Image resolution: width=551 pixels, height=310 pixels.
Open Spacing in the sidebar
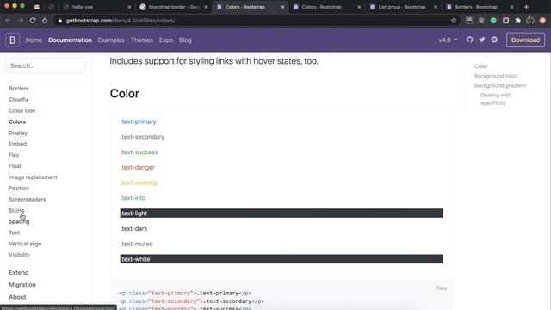pos(19,221)
